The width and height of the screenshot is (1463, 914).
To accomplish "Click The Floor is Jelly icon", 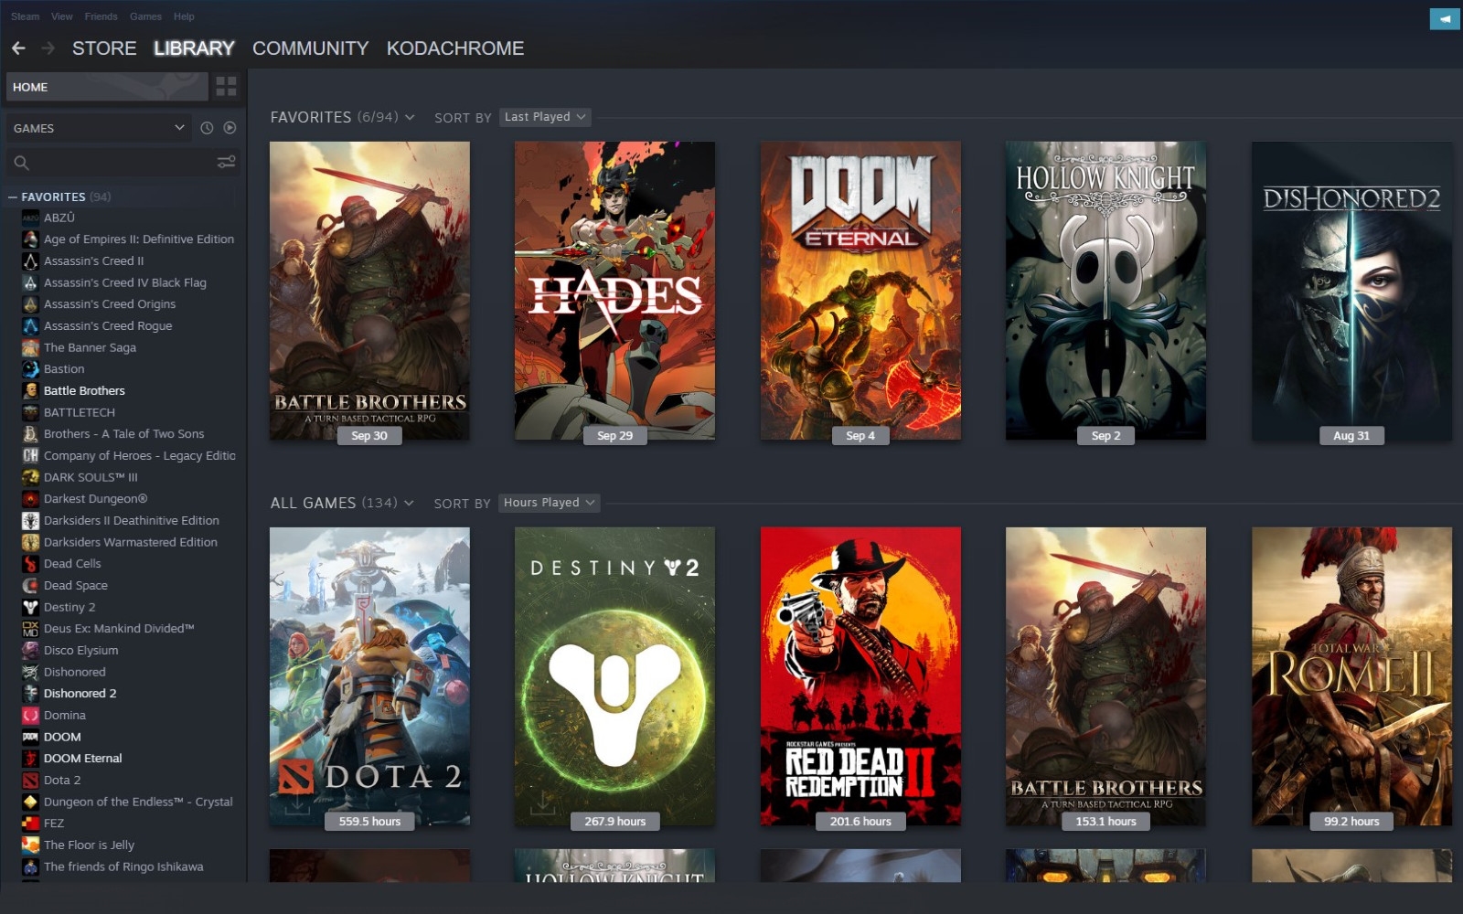I will click(30, 845).
